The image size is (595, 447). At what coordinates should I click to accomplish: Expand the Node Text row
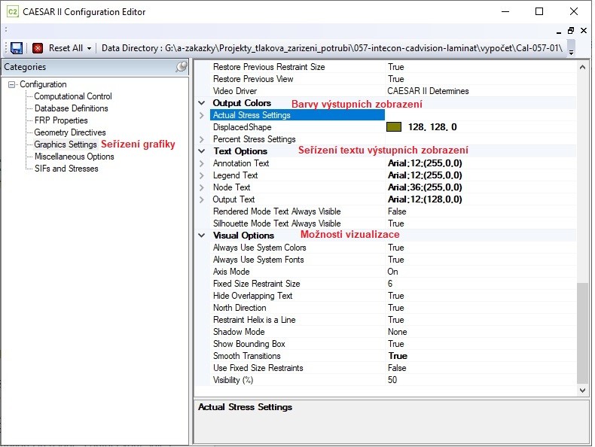point(202,187)
